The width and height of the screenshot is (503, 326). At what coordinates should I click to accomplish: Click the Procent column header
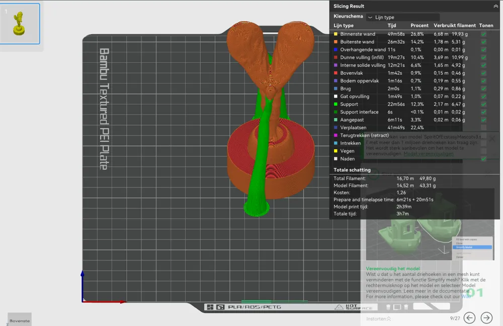tap(420, 25)
